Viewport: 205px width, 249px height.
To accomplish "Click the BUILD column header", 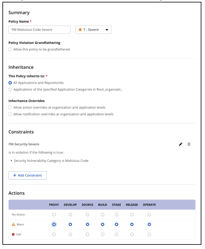I will pyautogui.click(x=102, y=205).
